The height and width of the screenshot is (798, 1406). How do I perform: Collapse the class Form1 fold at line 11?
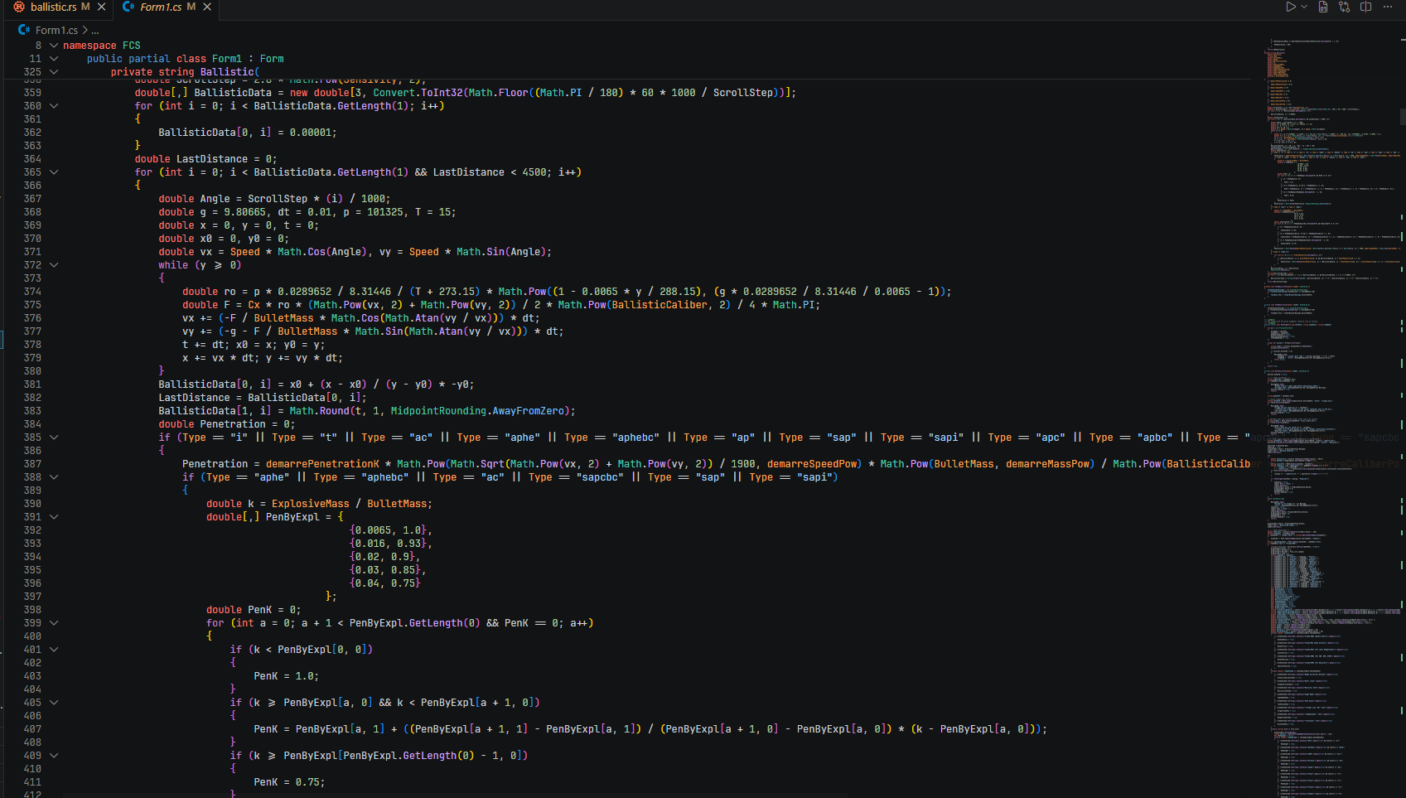54,59
